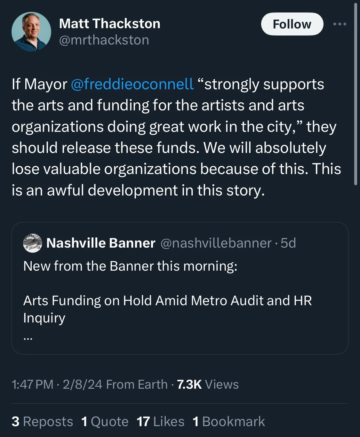View the 7.3K Views count
The image size is (360, 437).
pyautogui.click(x=208, y=384)
